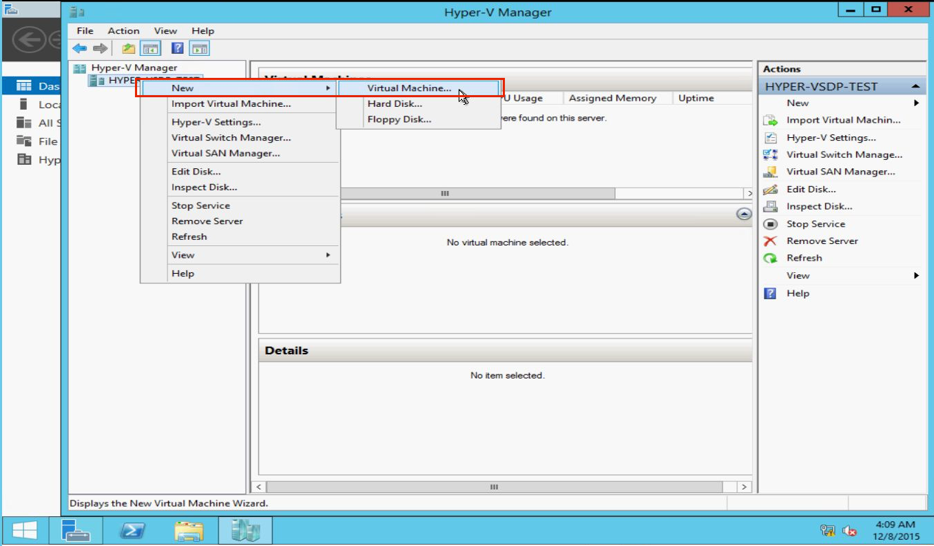Open the Dashboard item in Server Manager sidebar
Image resolution: width=934 pixels, height=546 pixels.
(x=32, y=86)
